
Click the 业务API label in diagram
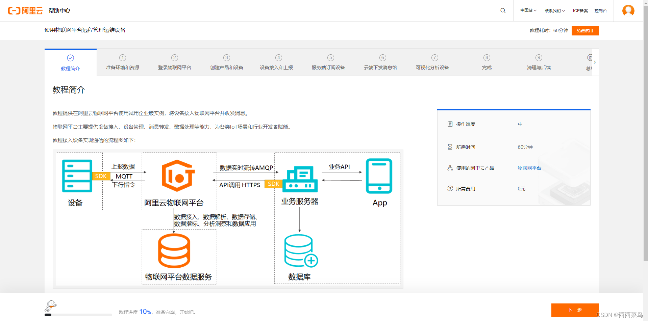click(339, 167)
